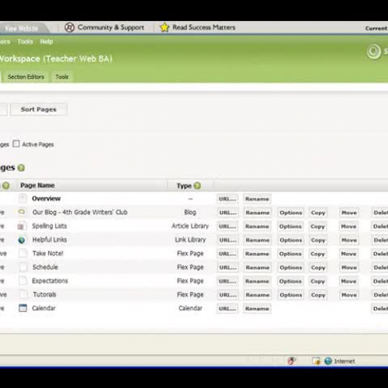Click the Page Name column header
This screenshot has height=388, width=388.
pyautogui.click(x=37, y=185)
